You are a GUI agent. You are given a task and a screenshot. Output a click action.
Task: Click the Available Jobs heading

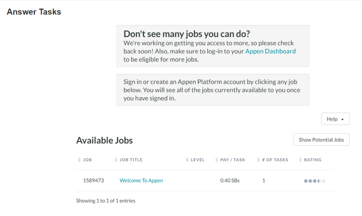tap(104, 140)
